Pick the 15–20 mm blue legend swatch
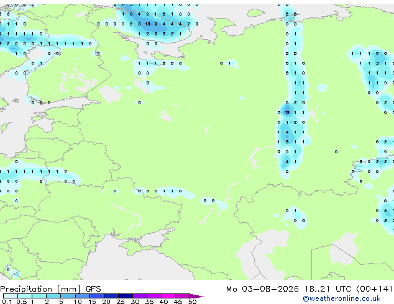394x304 pixels. point(97,296)
